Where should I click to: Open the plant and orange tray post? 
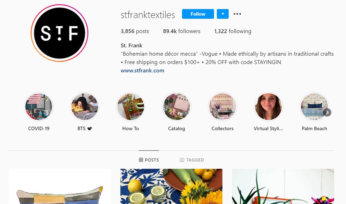pyautogui.click(x=283, y=186)
